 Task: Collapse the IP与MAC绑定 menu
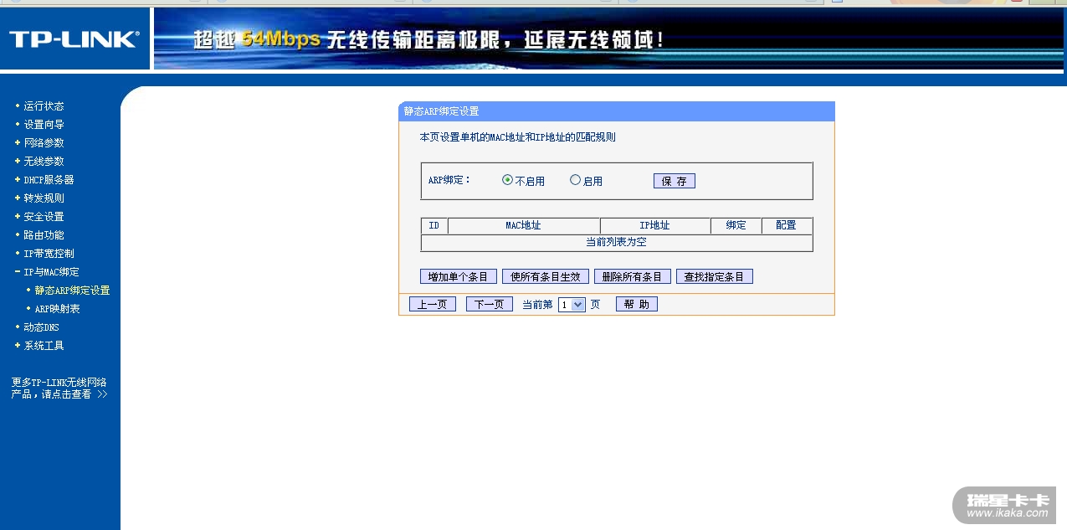51,272
